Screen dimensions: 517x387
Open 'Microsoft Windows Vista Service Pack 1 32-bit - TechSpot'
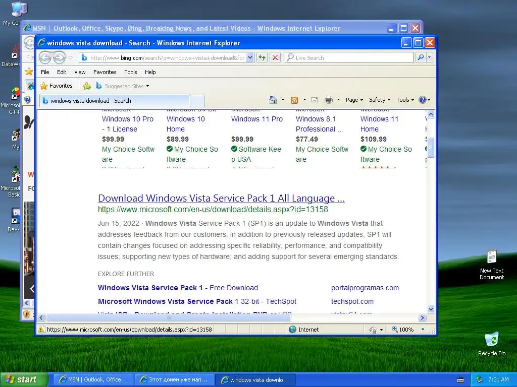[197, 301]
